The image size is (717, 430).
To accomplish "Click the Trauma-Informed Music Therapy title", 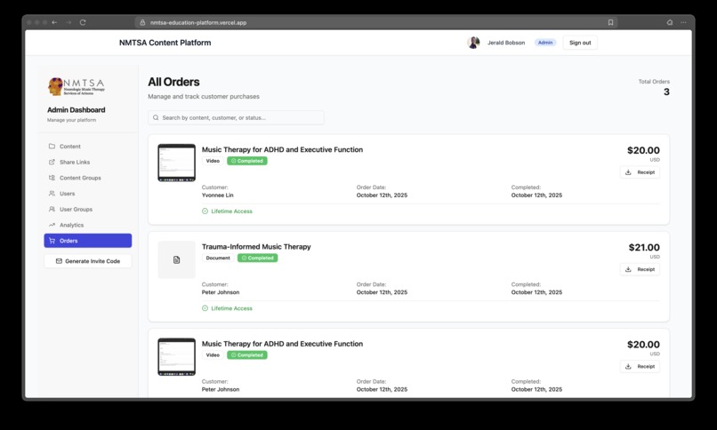I will [256, 247].
